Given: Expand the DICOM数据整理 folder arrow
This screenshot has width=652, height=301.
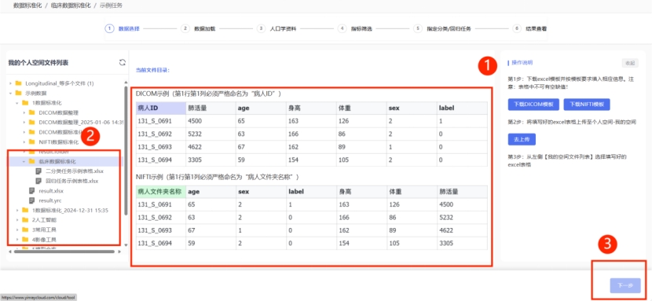Looking at the screenshot, I should point(24,112).
